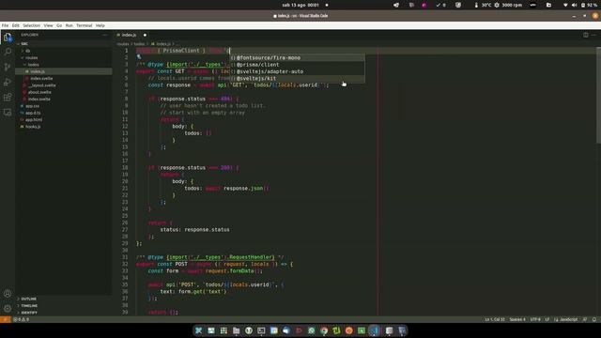The height and width of the screenshot is (338, 601).
Task: Click the Spaces: 4 indentation setting
Action: (517, 319)
